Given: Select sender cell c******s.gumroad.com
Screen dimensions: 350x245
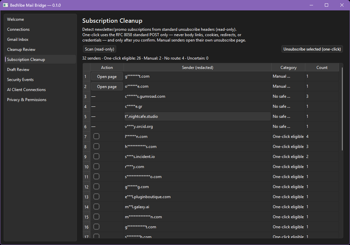Looking at the screenshot, I should click(198, 96).
